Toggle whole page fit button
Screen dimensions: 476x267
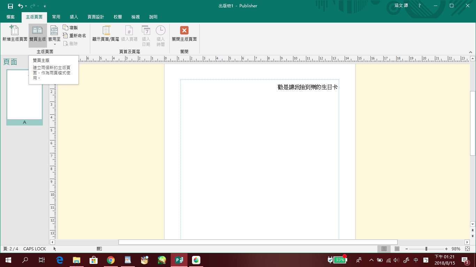[468, 249]
